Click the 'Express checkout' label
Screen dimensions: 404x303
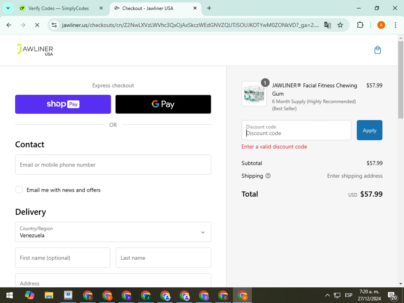click(x=113, y=85)
